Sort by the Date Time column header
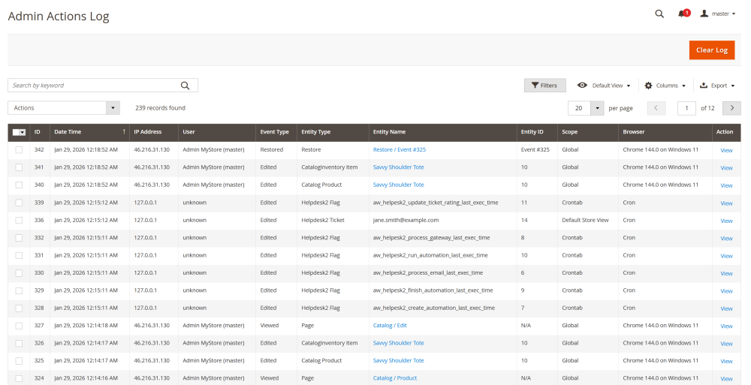Viewport: 751px width, 385px height. pos(89,131)
